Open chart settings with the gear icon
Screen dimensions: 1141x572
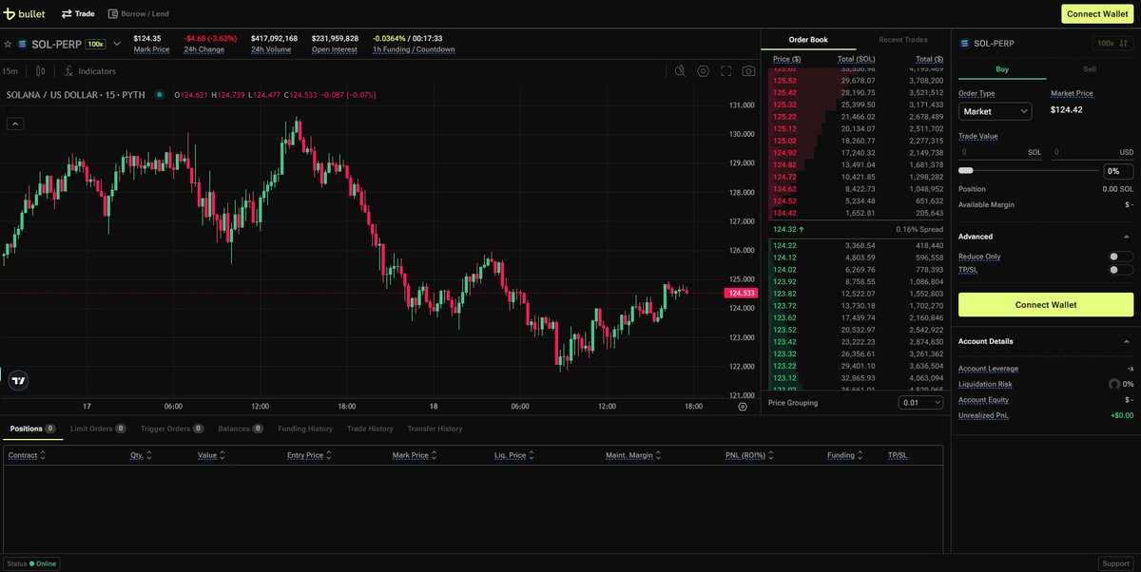tap(703, 71)
